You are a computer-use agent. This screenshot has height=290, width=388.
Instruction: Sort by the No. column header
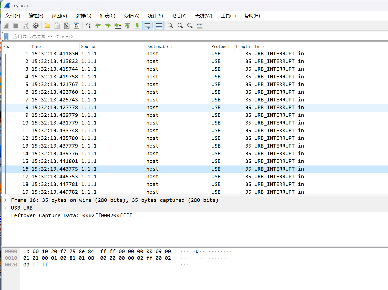(16, 46)
